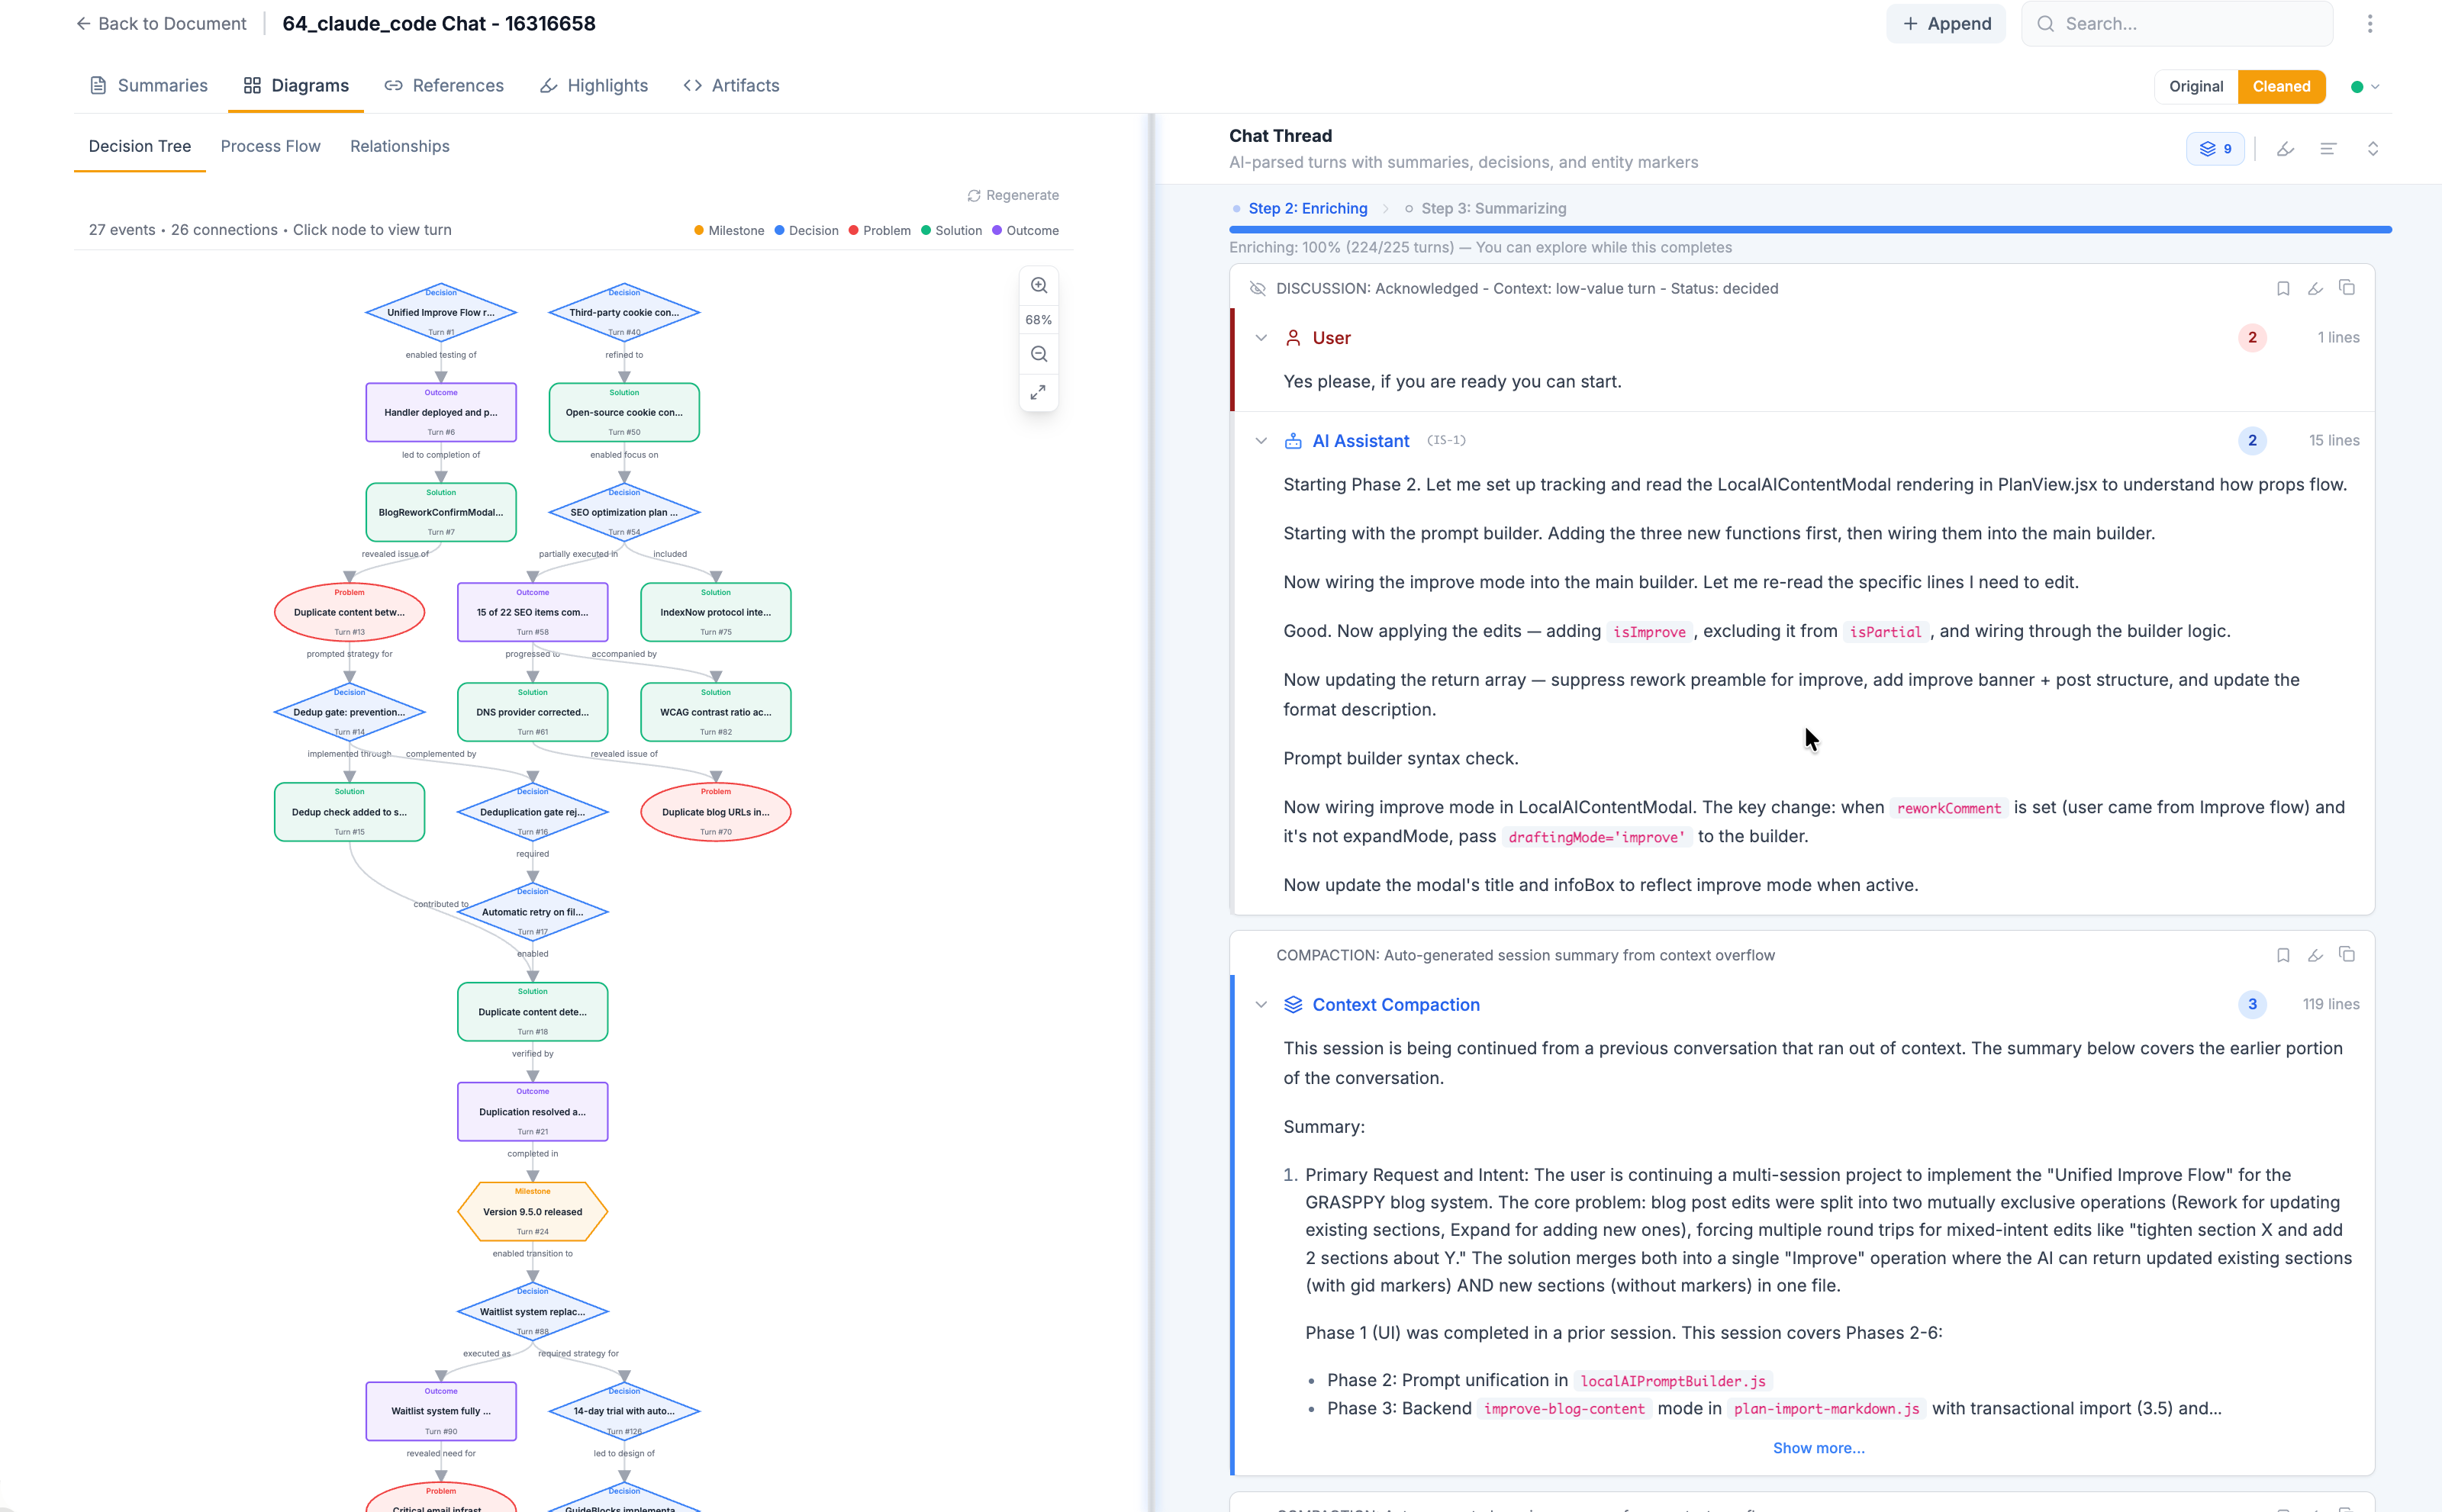Screen dimensions: 2442x1512
Task: Click the red 2 badge on User turn
Action: [2252, 338]
